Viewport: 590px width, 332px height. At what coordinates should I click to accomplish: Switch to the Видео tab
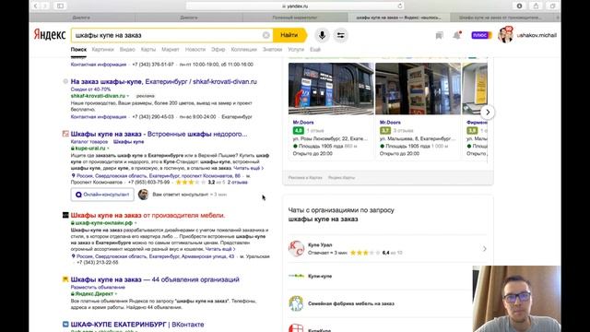(x=127, y=49)
